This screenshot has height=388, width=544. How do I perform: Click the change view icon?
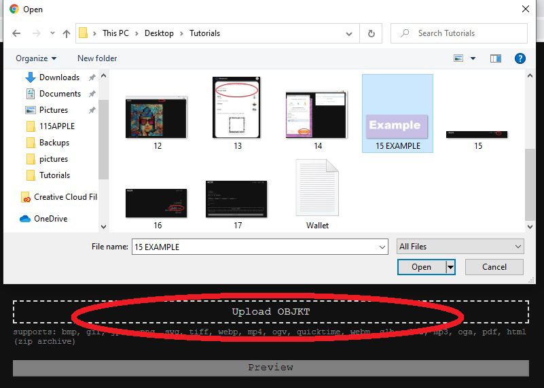[x=458, y=58]
